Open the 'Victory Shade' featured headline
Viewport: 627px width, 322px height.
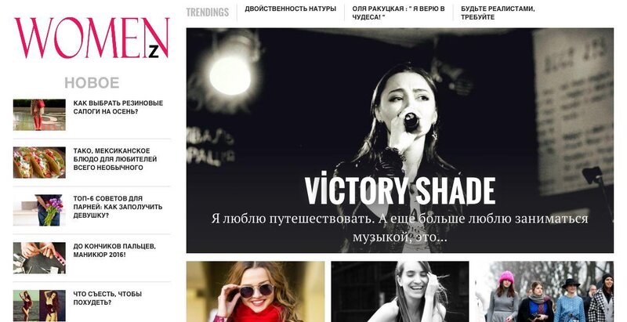click(x=400, y=191)
